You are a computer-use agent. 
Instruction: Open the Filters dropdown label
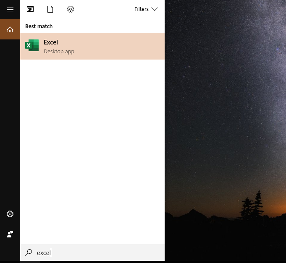(x=142, y=9)
